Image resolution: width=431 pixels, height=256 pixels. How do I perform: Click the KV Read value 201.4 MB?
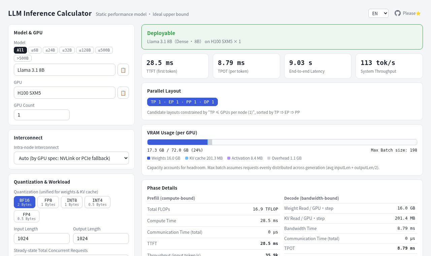point(405,218)
